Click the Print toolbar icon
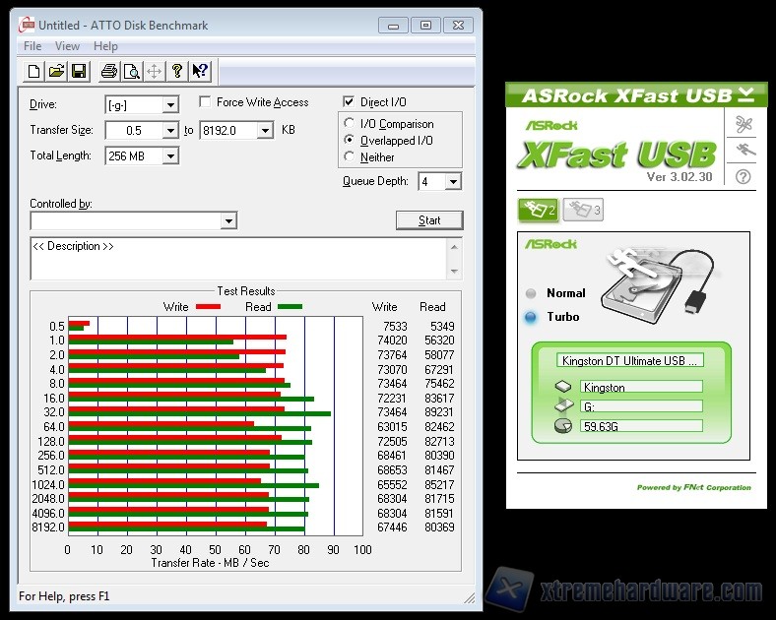This screenshot has width=776, height=620. coord(108,71)
